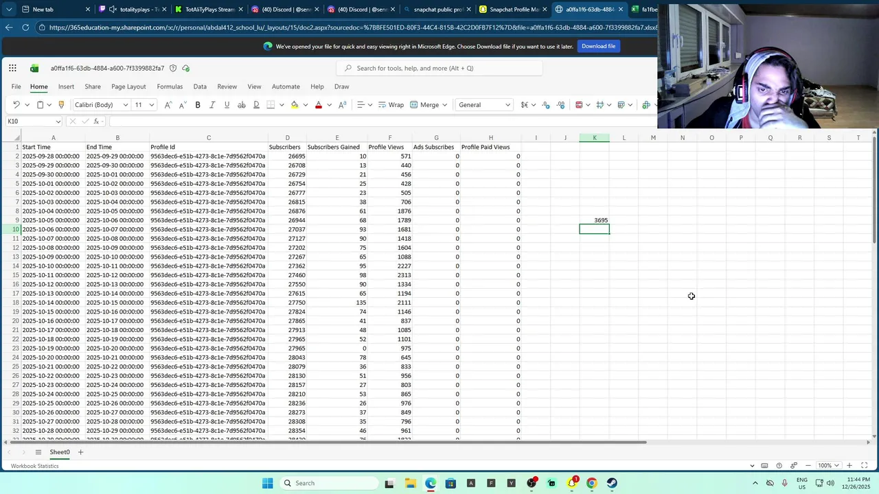Click the text alignment icon
This screenshot has width=879, height=494.
point(360,105)
